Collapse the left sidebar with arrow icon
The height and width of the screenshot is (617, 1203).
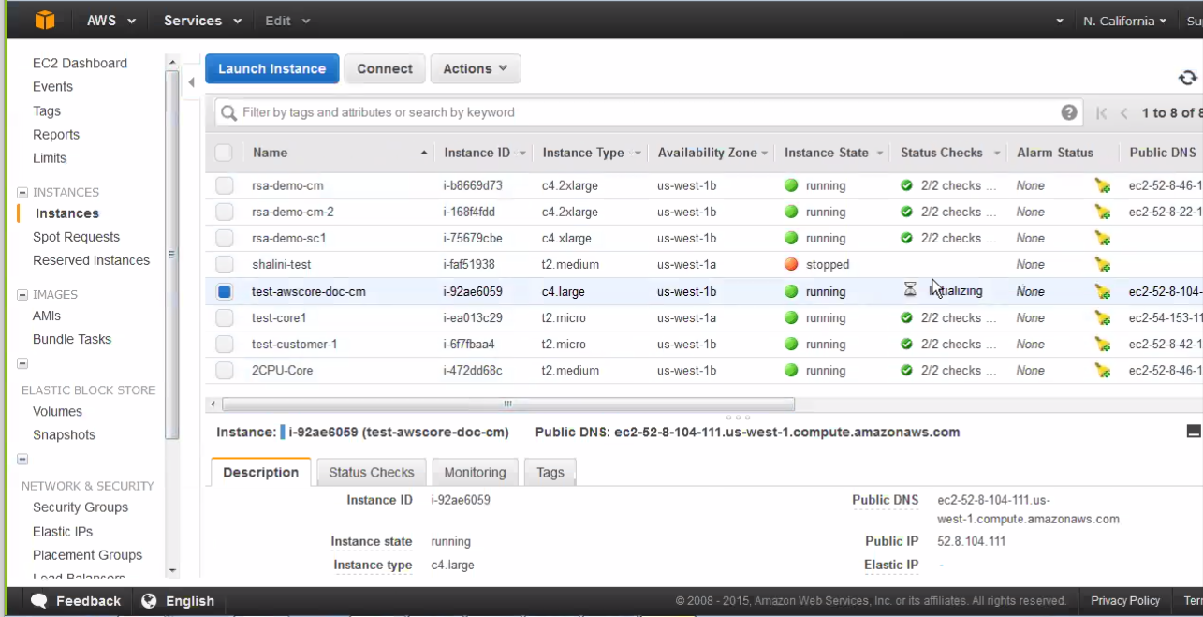[191, 82]
